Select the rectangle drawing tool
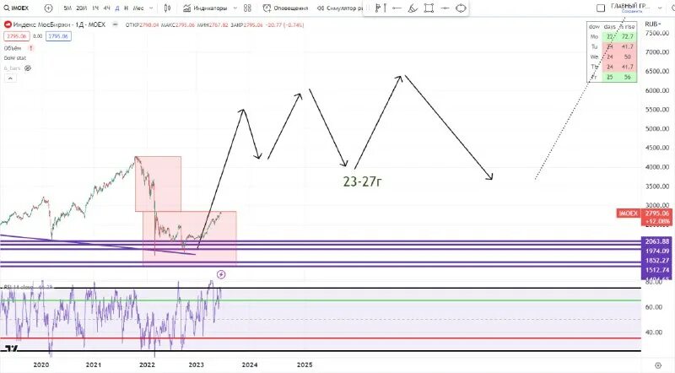This screenshot has width=675, height=373. click(x=429, y=8)
